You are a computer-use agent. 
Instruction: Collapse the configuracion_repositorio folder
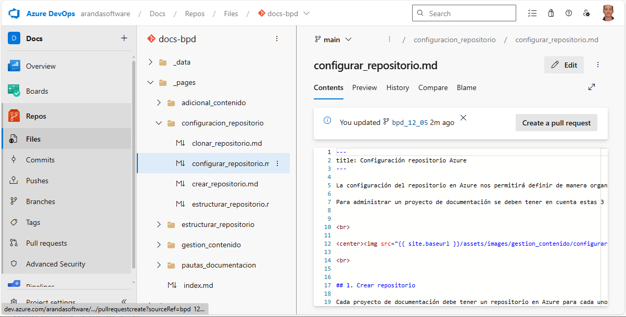tap(159, 123)
